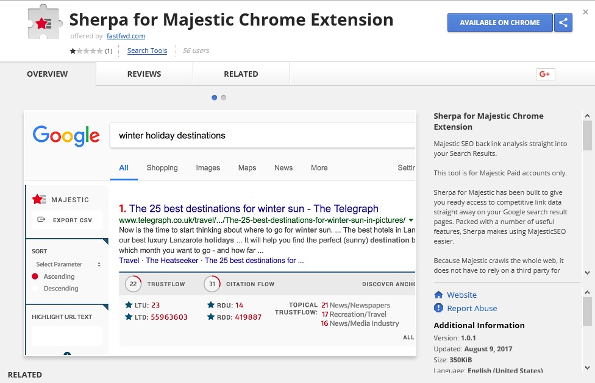Click the Settings tab in Google preview
Image resolution: width=595 pixels, height=383 pixels.
407,168
